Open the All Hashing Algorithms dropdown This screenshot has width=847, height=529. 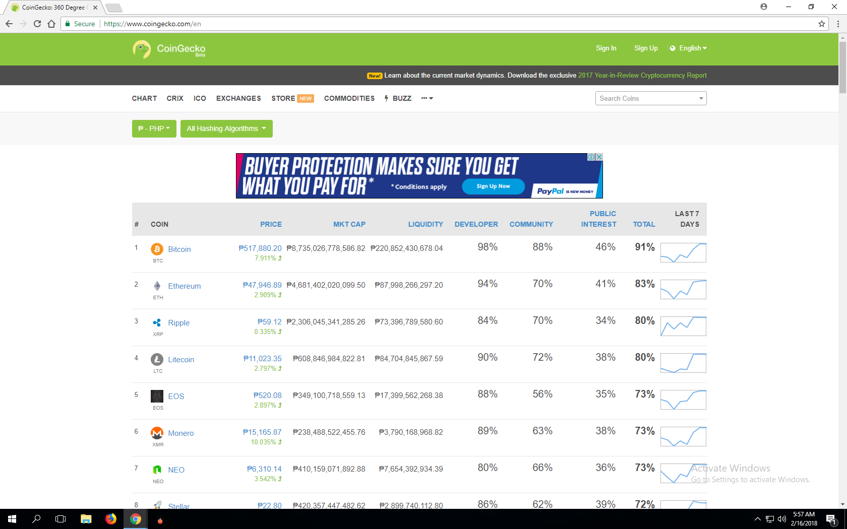(226, 128)
